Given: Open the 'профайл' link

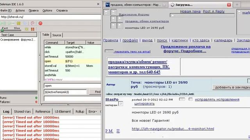Looking at the screenshot, I should 130,40.
